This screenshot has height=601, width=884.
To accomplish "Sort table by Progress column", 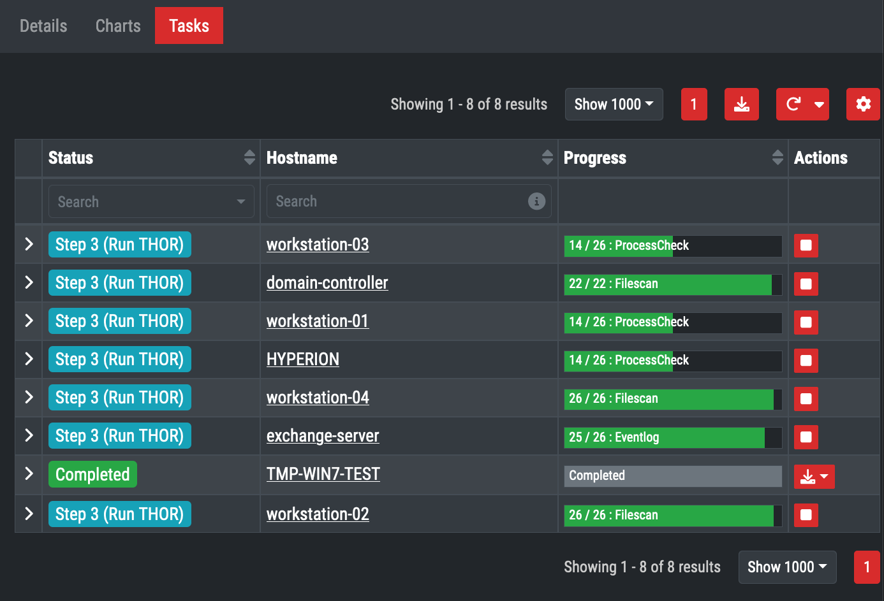I will click(777, 157).
